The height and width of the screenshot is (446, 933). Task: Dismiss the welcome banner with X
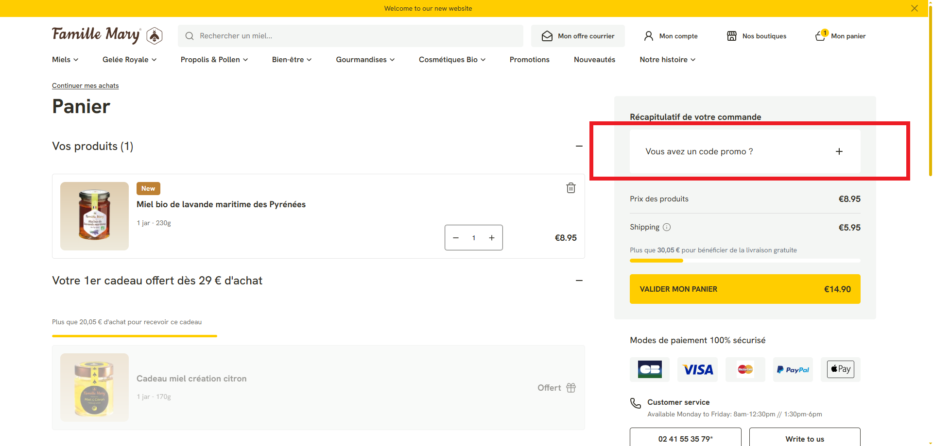[915, 8]
